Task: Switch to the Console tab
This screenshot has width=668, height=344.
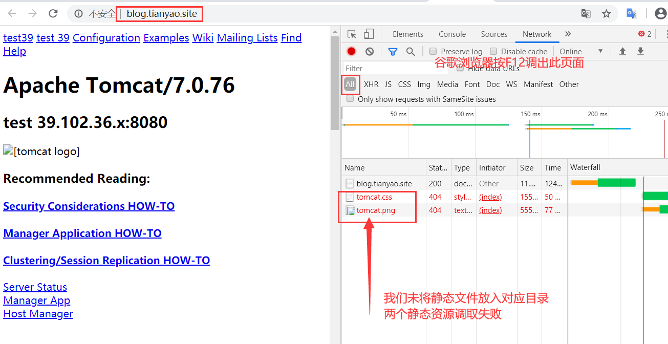Action: [x=452, y=34]
